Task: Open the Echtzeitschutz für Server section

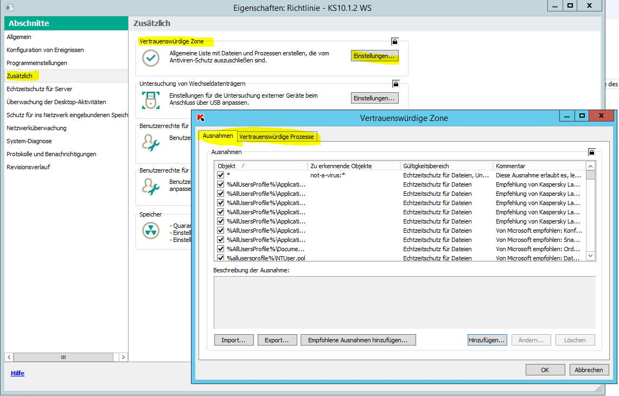Action: click(x=39, y=89)
